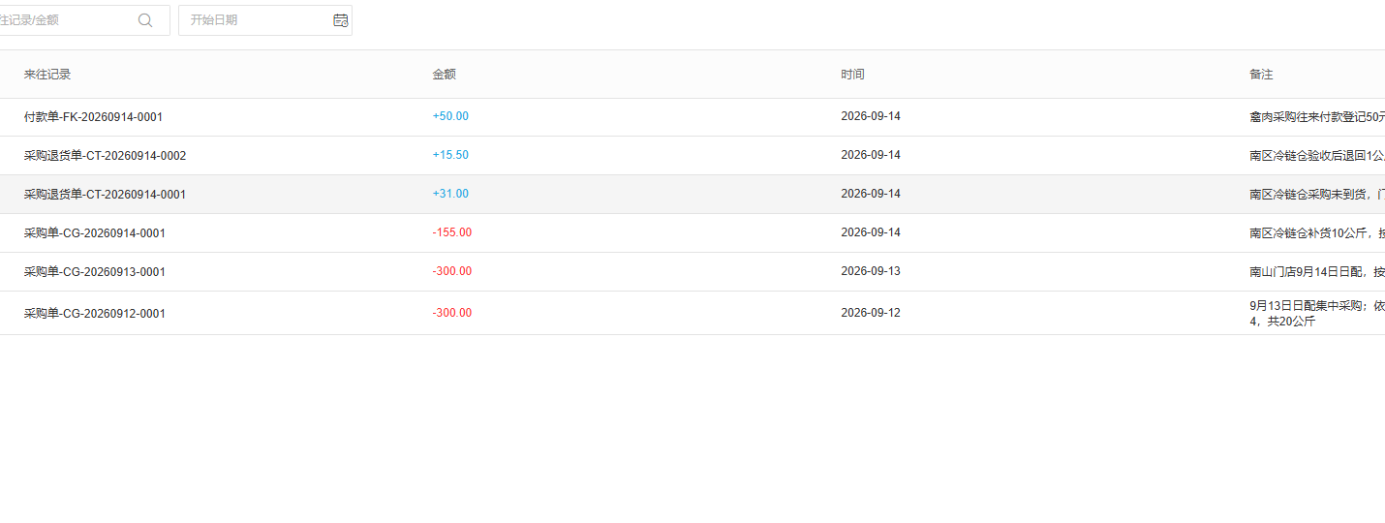Screen dimensions: 1385x523
Task: Select record 采购单-CG-20260912-0001
Action: click(95, 314)
